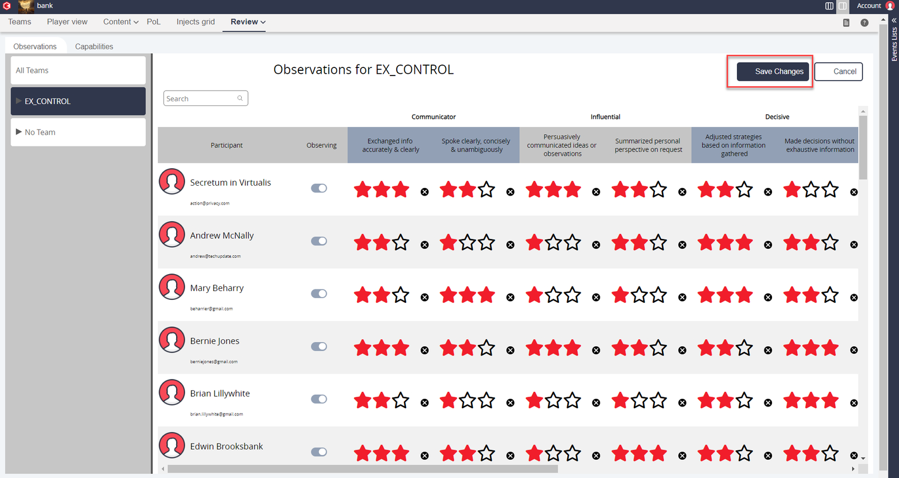Viewport: 899px width, 478px height.
Task: Click the Save Changes button
Action: click(773, 71)
